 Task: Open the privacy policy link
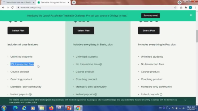(x=15, y=102)
